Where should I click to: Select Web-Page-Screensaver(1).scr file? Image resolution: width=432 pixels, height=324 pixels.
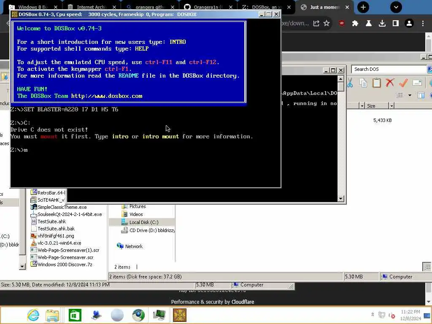pyautogui.click(x=65, y=250)
